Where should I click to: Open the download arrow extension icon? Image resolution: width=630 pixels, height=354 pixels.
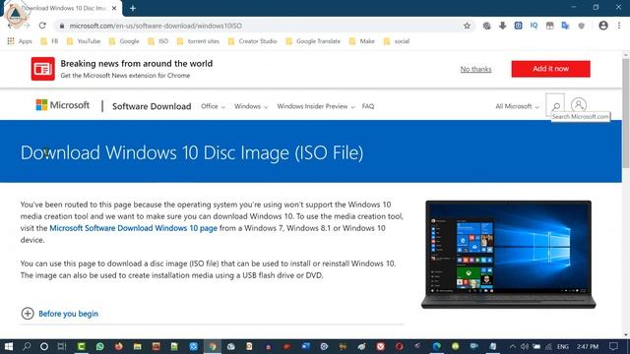[502, 26]
